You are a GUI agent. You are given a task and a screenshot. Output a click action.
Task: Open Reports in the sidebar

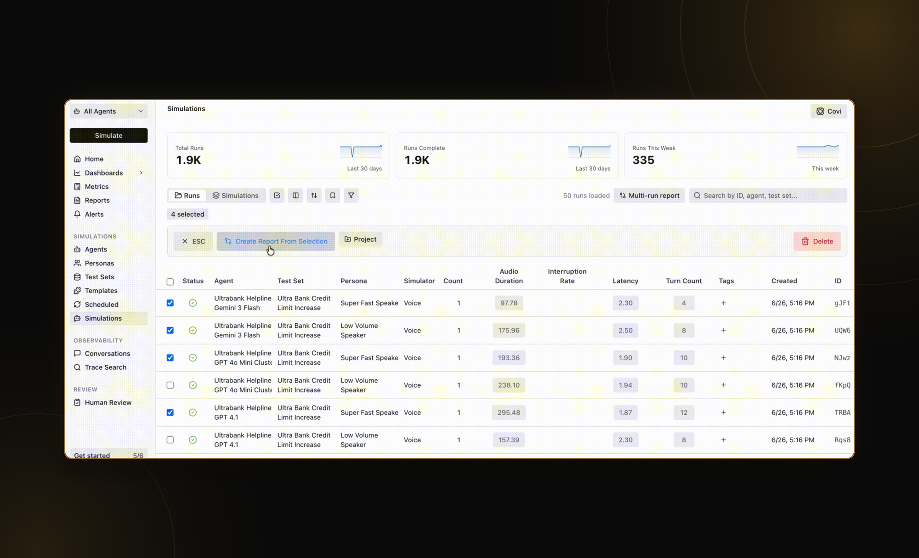[109, 200]
